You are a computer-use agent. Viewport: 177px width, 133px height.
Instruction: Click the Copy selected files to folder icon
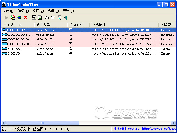click(13, 17)
